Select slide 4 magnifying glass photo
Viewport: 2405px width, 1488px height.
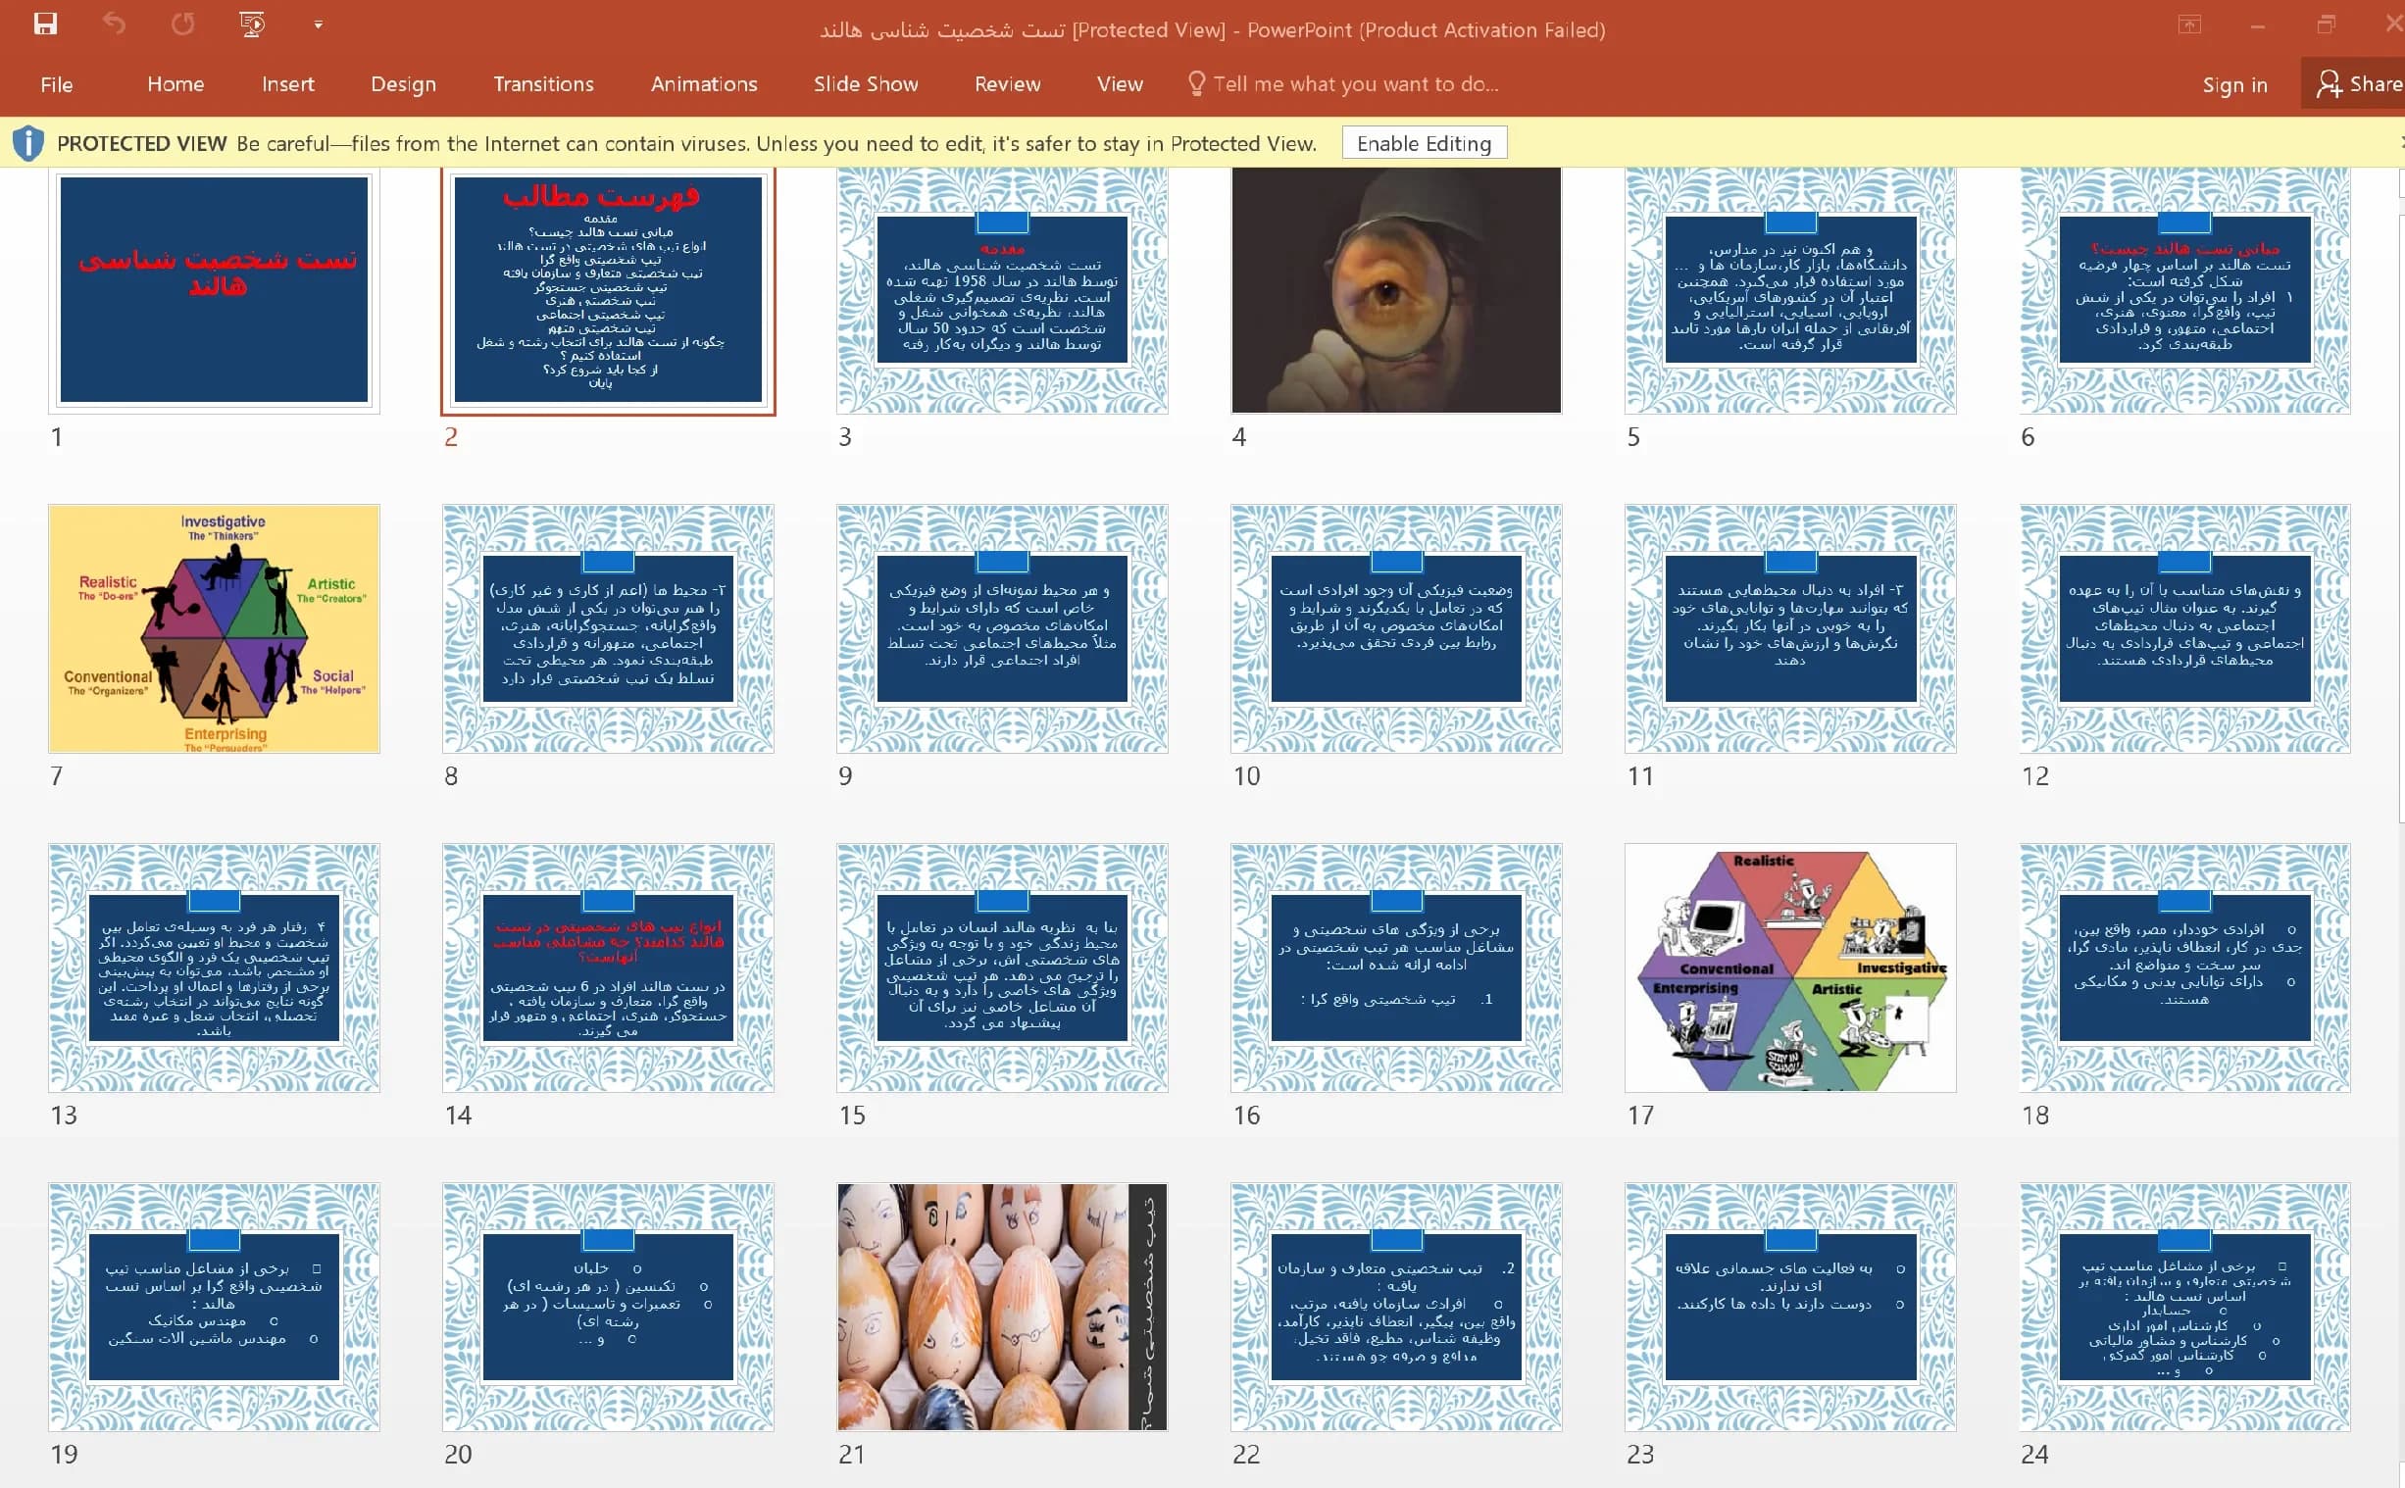click(1395, 290)
